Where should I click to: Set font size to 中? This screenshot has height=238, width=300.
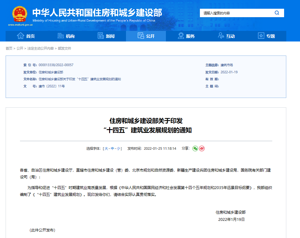[x=113, y=148]
